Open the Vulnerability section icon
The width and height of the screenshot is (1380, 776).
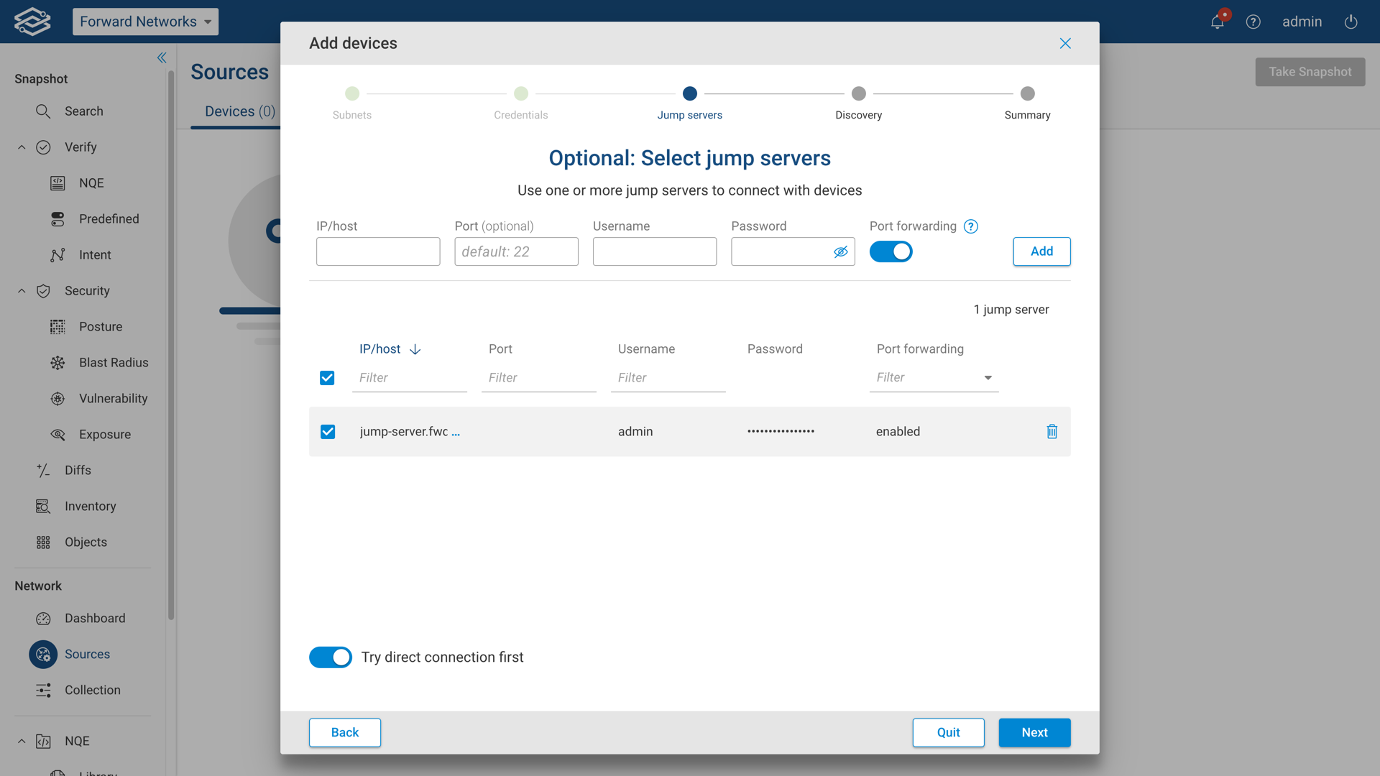(x=57, y=399)
